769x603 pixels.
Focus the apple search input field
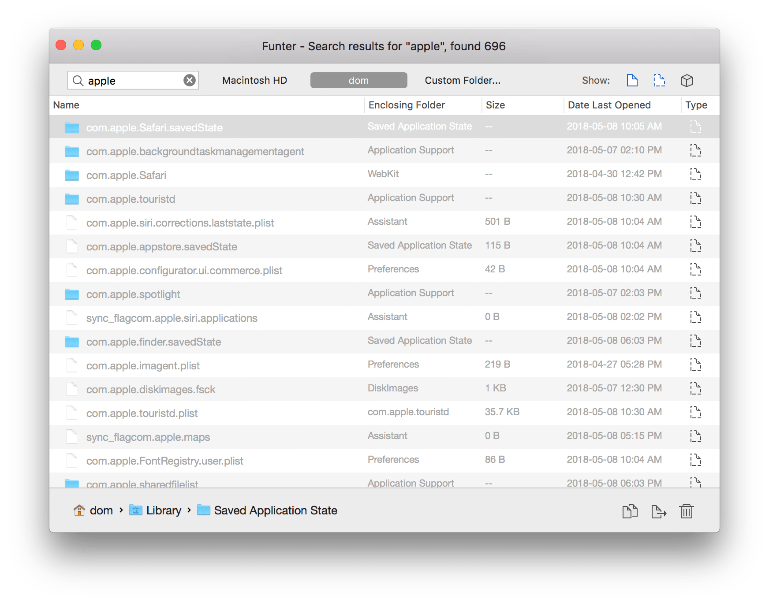(133, 80)
